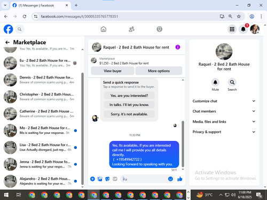This screenshot has width=267, height=200.
Task: Open Chrome zoom magnifier icon in address bar
Action: 230,17
